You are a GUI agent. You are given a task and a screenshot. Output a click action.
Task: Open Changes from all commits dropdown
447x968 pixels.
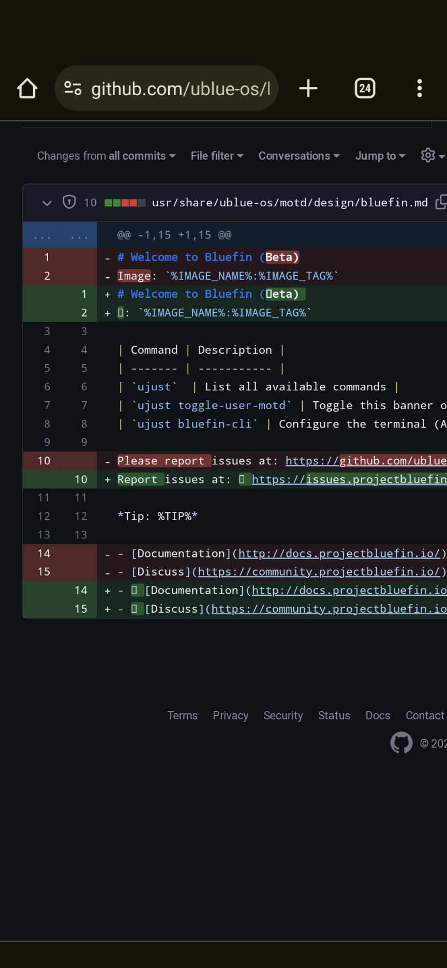107,156
